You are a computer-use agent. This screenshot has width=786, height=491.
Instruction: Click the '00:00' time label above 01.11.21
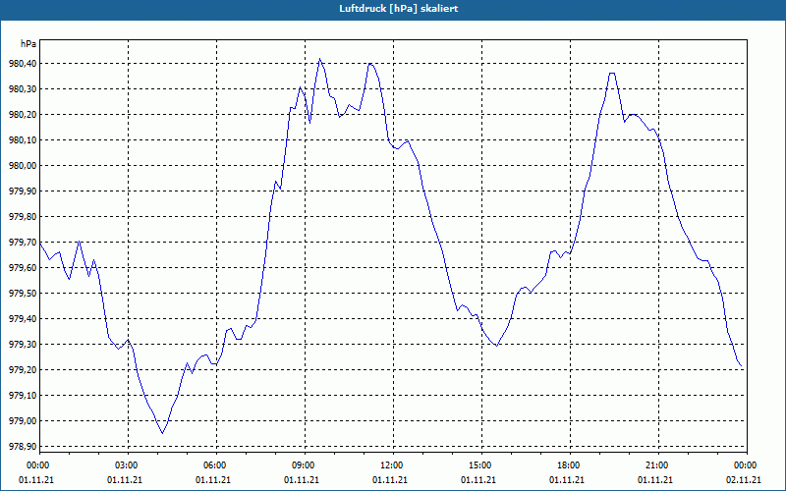click(39, 465)
